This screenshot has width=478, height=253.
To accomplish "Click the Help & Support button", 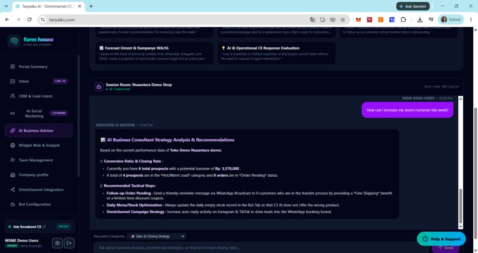I will [441, 239].
